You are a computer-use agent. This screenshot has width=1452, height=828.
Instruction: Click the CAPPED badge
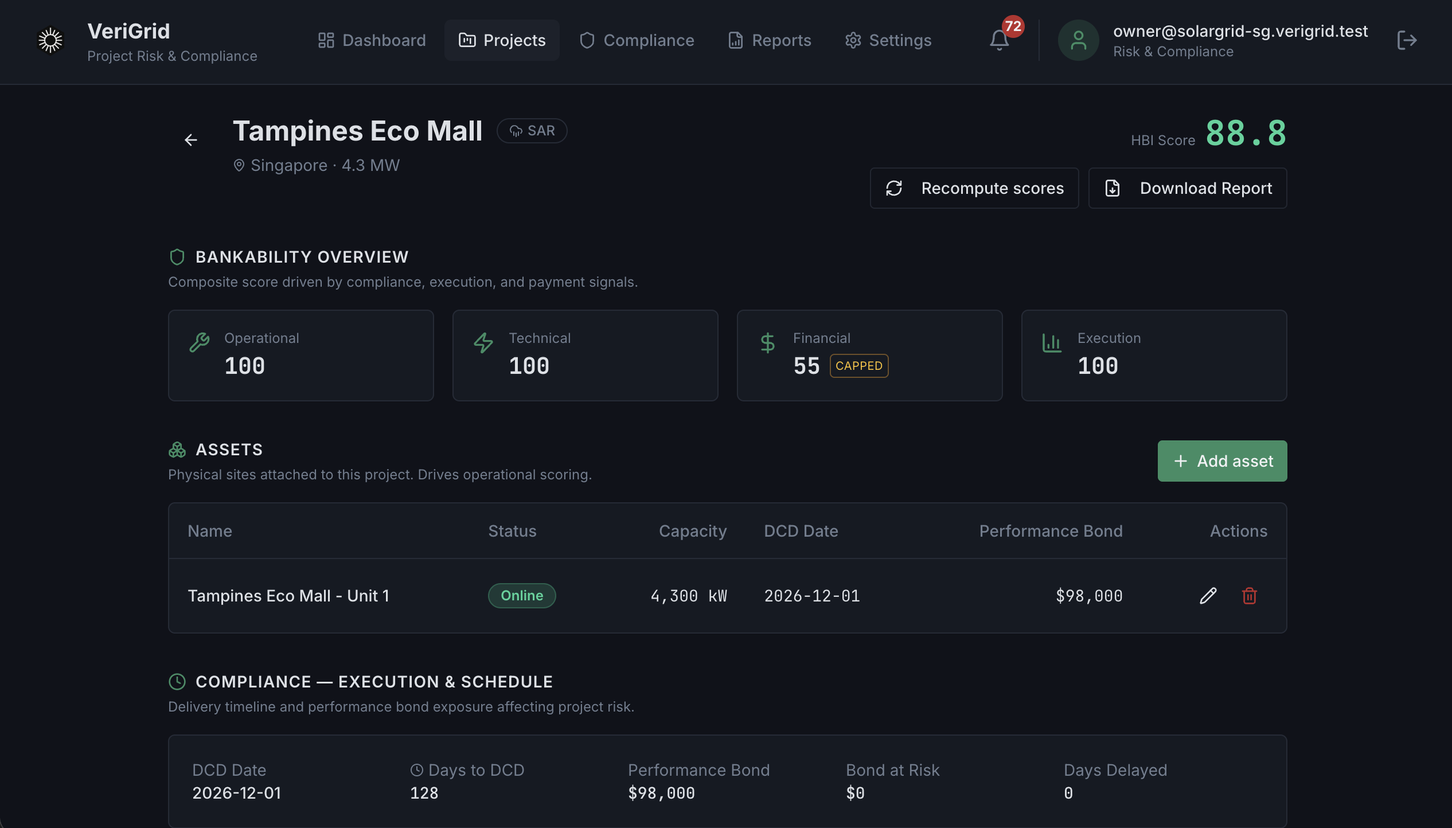pyautogui.click(x=858, y=366)
